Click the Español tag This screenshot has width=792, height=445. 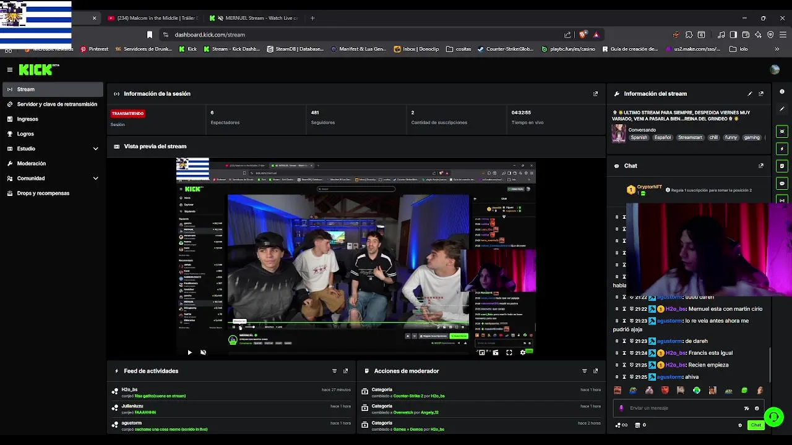(663, 138)
